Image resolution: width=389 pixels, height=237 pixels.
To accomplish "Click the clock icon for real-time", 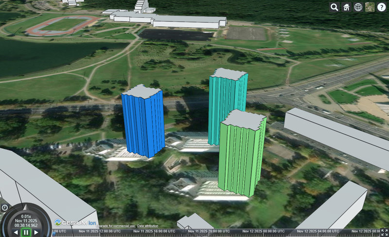I will click(4, 208).
